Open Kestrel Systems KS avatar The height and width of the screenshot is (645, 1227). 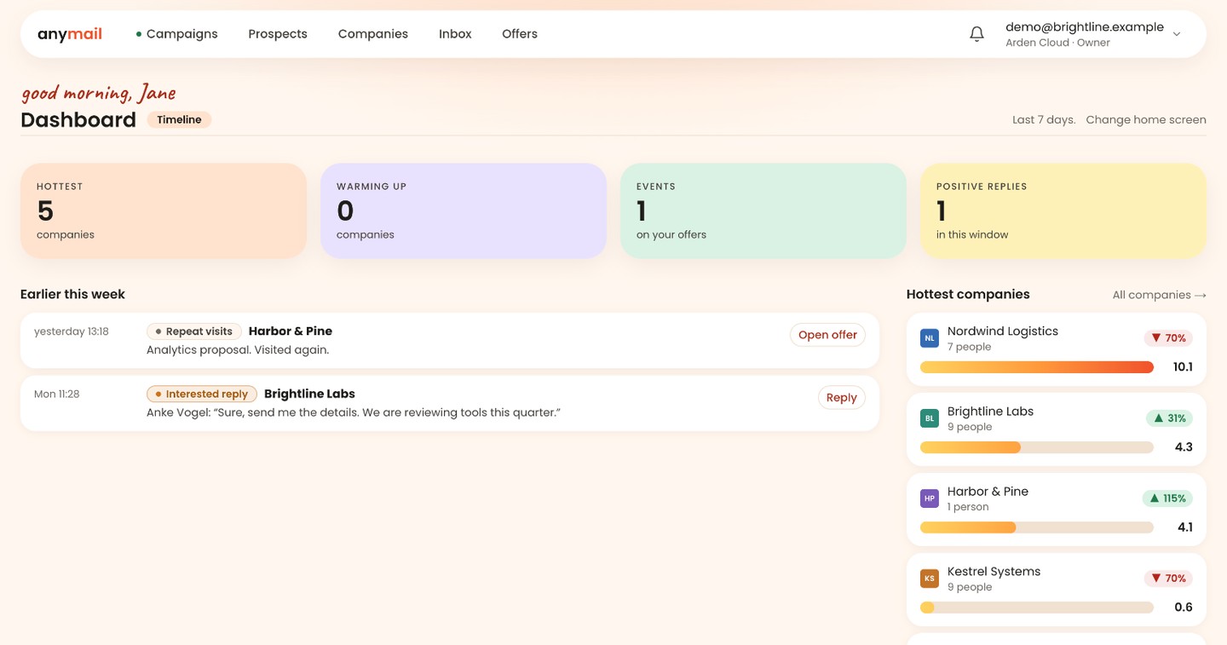pyautogui.click(x=930, y=579)
